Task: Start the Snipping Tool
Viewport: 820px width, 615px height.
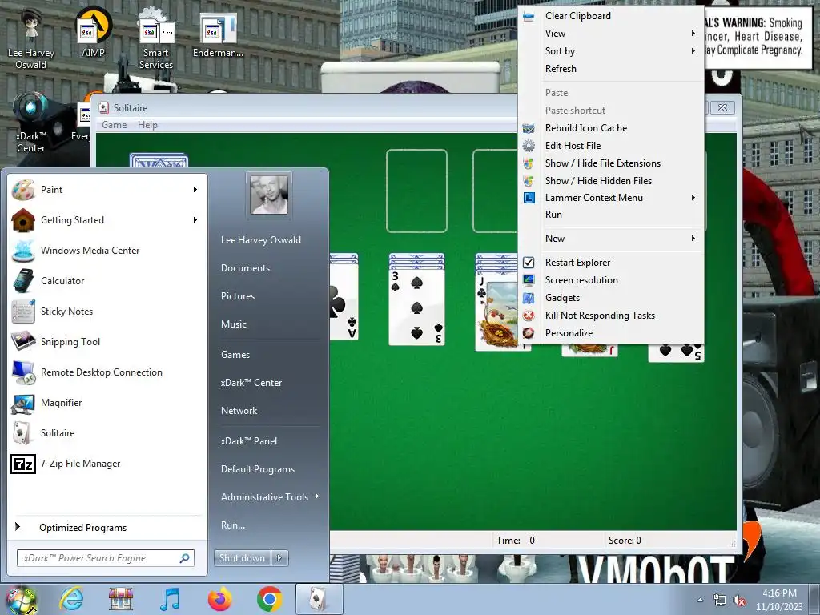Action: [107, 341]
